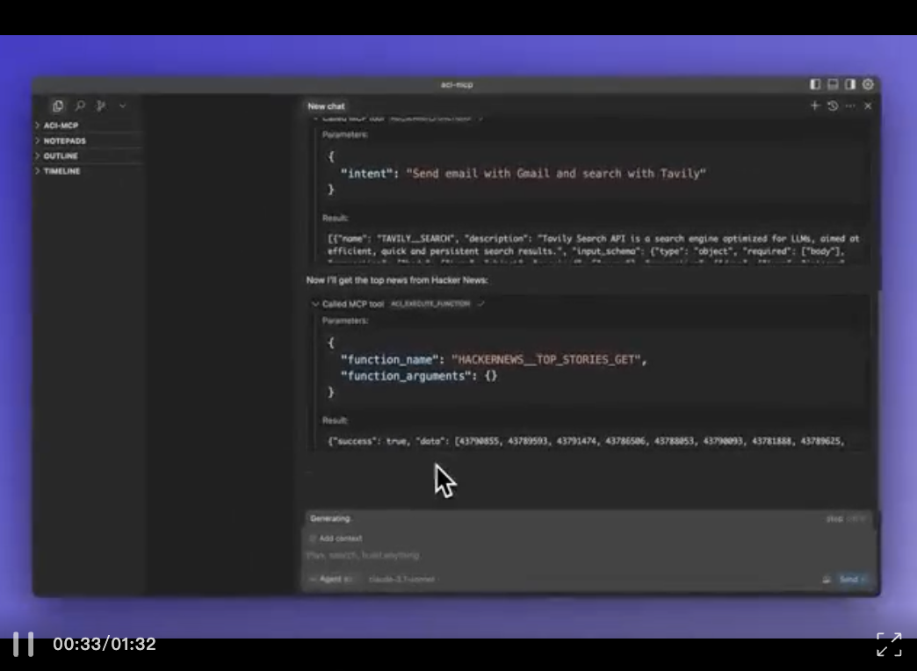Image resolution: width=917 pixels, height=671 pixels.
Task: Open chat more options ellipsis
Action: [x=850, y=106]
